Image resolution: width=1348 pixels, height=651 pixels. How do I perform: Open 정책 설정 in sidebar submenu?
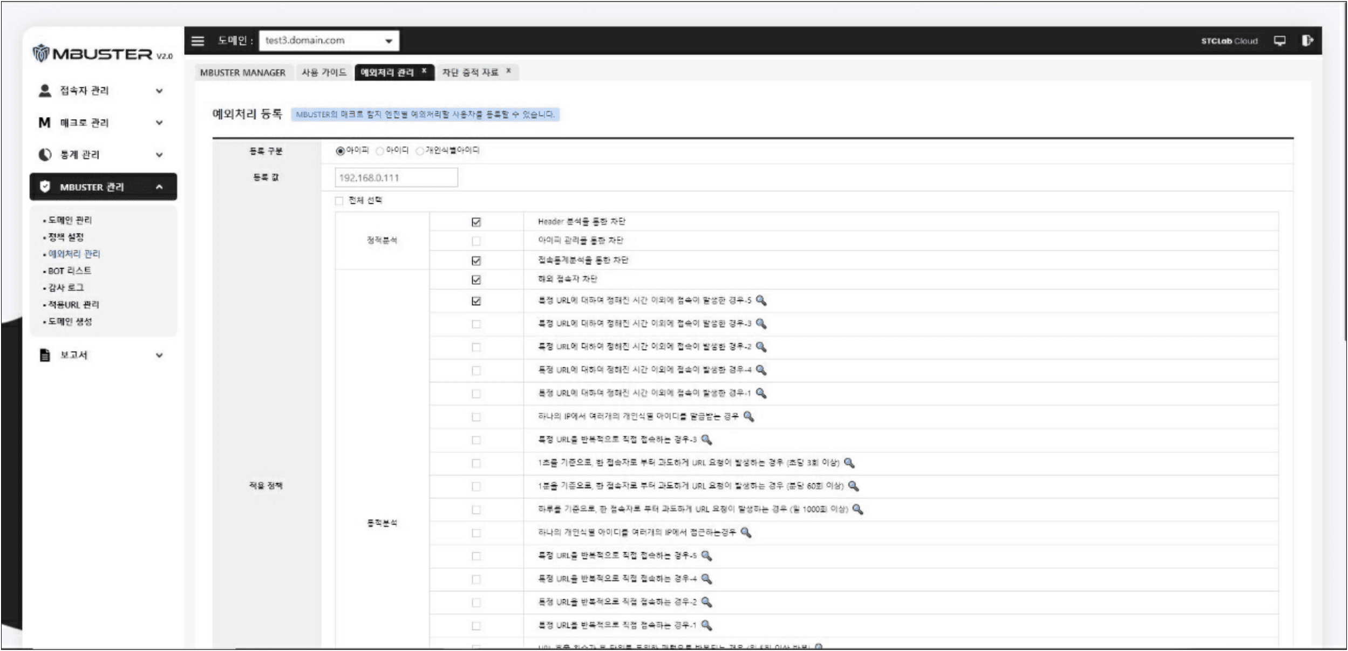tap(66, 237)
